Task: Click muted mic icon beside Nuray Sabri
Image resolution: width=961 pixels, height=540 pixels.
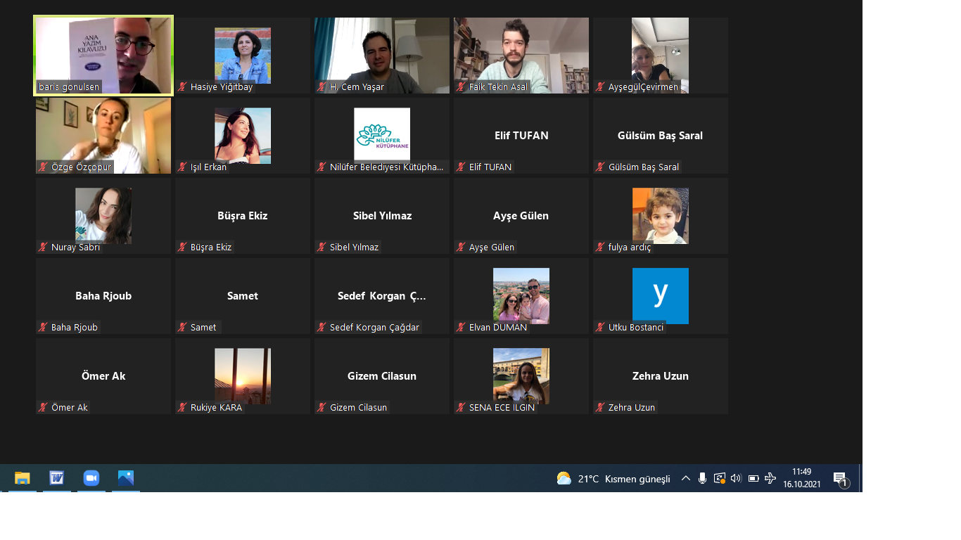Action: [x=44, y=247]
